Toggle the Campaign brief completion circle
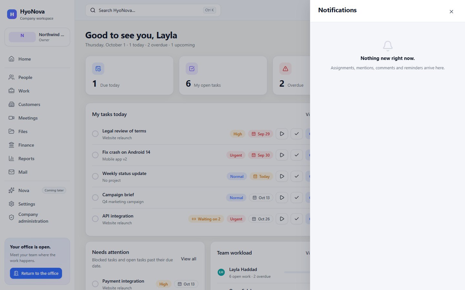Screen dimensions: 465x290 (95, 198)
